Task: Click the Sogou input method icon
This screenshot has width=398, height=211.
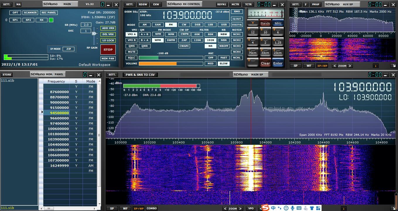Action: tap(265, 208)
